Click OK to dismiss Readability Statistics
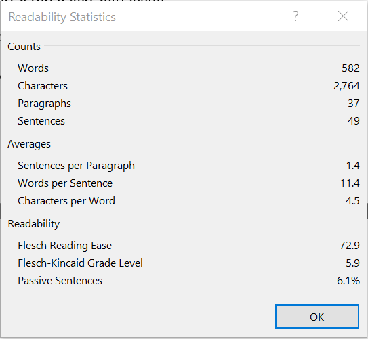The height and width of the screenshot is (339, 368). coord(317,317)
